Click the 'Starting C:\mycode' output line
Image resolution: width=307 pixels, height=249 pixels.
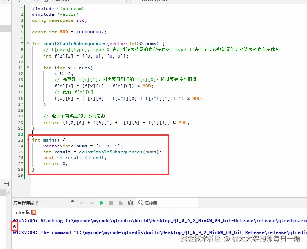[x=160, y=221]
